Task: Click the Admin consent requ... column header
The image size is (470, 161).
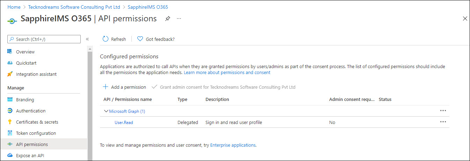Action: tap(352, 100)
